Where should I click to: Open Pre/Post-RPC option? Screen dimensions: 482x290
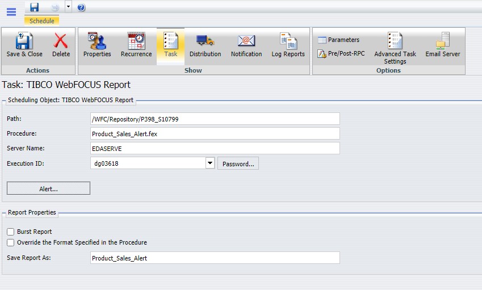(x=341, y=54)
